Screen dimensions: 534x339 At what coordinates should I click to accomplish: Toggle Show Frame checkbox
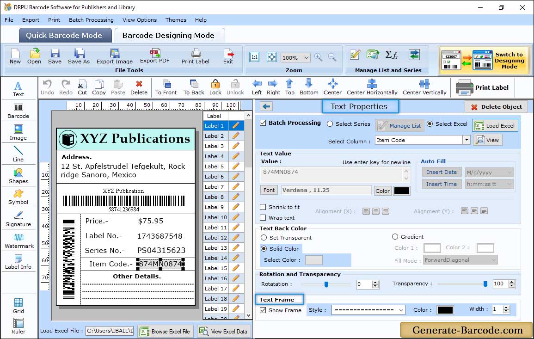point(263,310)
